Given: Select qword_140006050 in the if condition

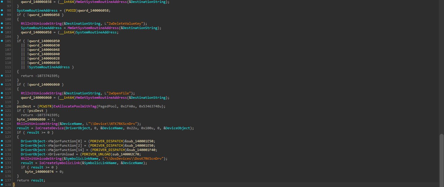Looking at the screenshot, I should coord(44,41).
